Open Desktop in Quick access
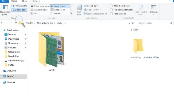Viewport: 174px width, 98px height. click(x=12, y=34)
